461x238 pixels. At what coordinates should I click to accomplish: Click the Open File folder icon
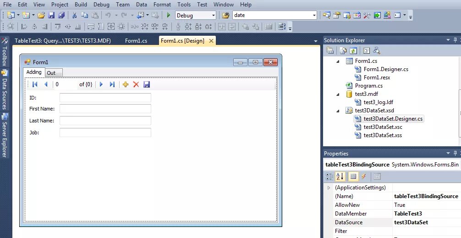[x=41, y=15]
